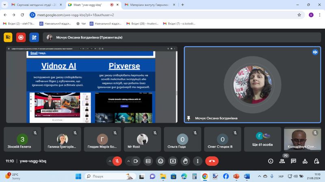The height and width of the screenshot is (182, 325).
Task: Raise hand in the meeting
Action: click(x=185, y=161)
